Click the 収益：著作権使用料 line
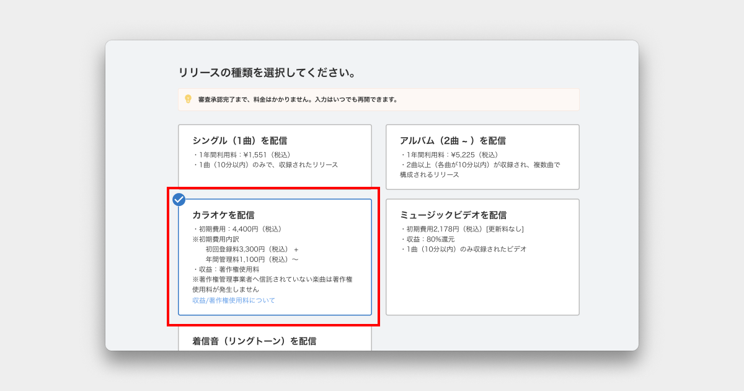The width and height of the screenshot is (744, 391). (226, 269)
